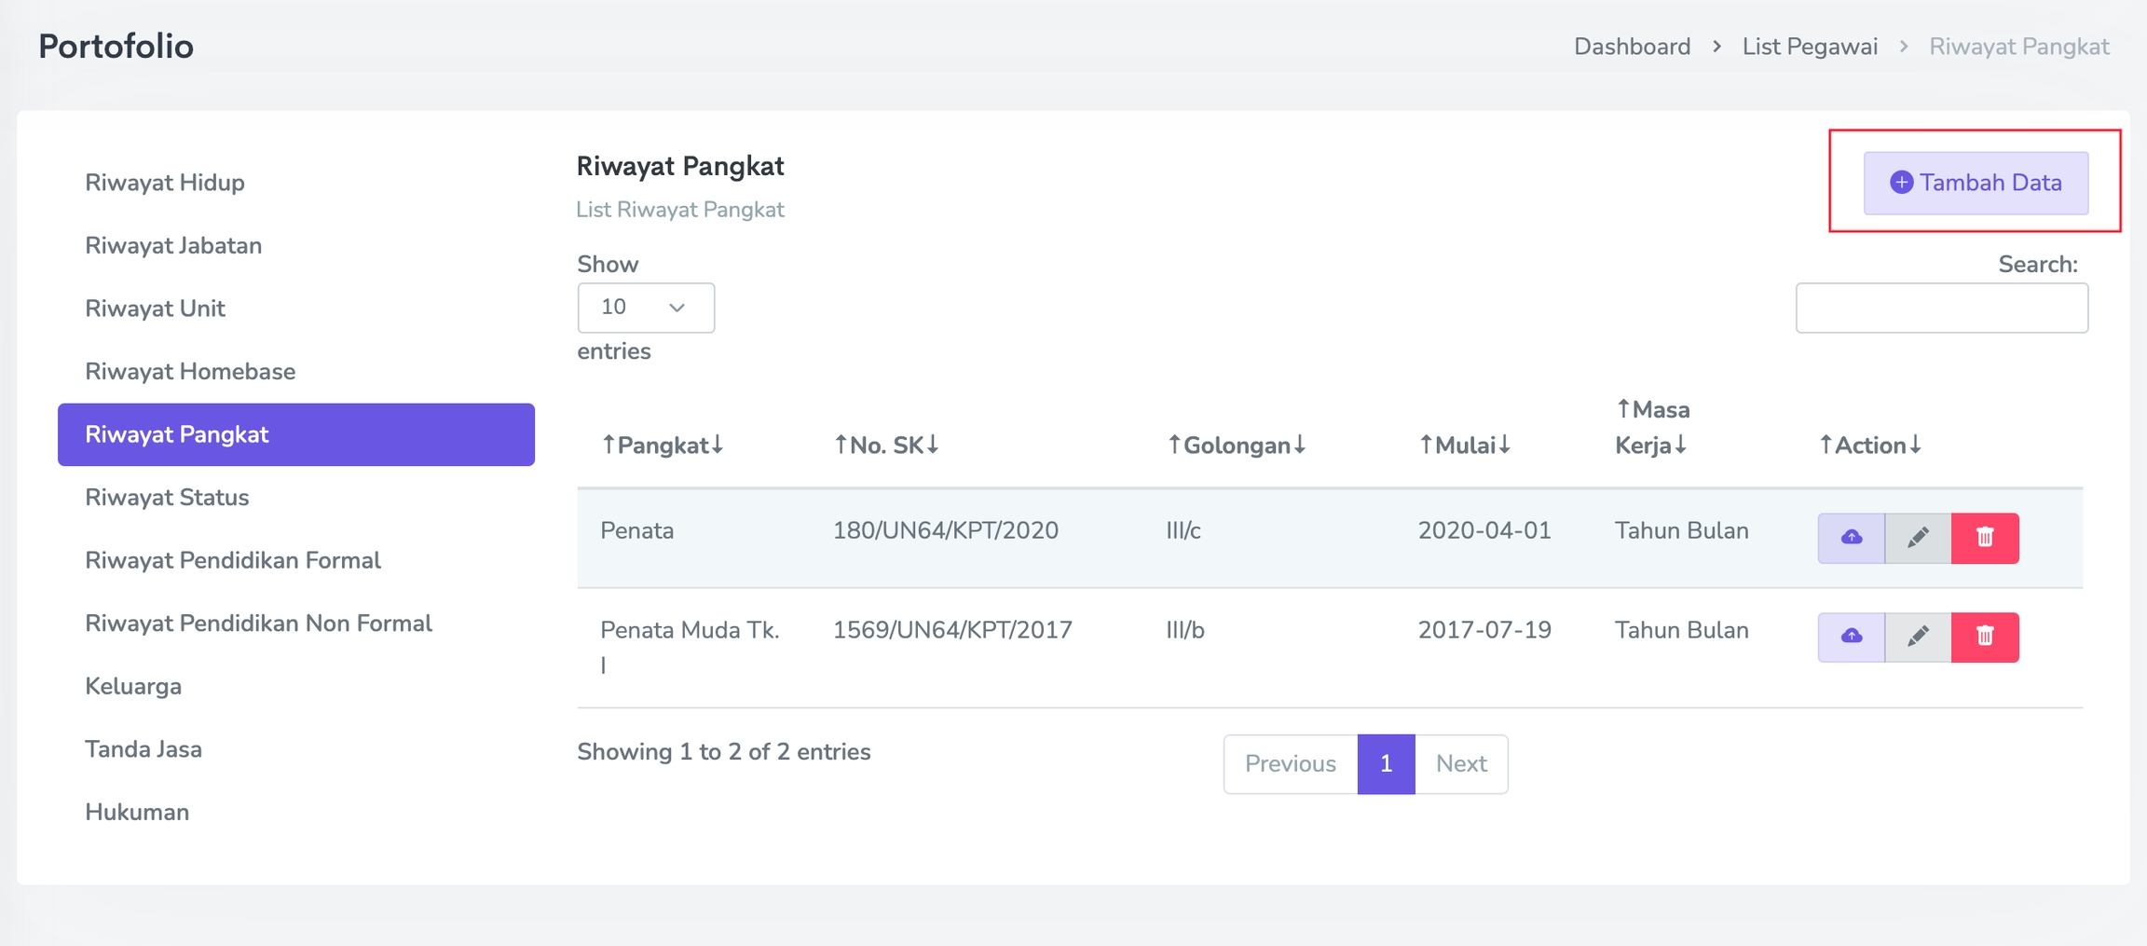
Task: Sort table by No. SK column
Action: (x=886, y=446)
